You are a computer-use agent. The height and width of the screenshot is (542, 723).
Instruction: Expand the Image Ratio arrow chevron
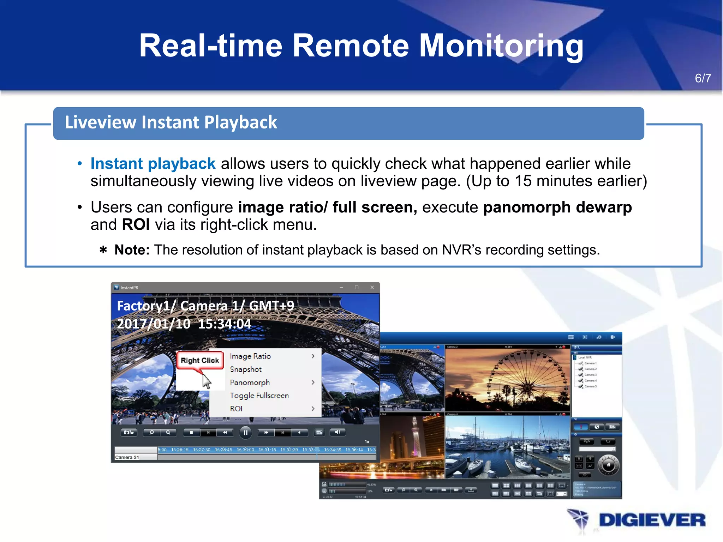point(313,356)
